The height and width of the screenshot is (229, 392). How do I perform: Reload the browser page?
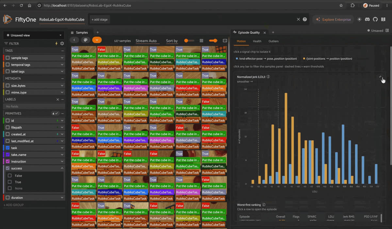(x=21, y=6)
